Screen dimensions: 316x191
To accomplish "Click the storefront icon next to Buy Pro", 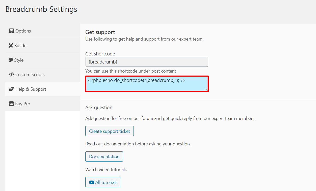I will (11, 103).
